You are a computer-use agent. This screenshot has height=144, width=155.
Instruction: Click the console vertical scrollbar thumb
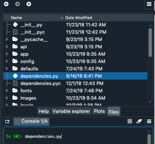tap(149, 139)
